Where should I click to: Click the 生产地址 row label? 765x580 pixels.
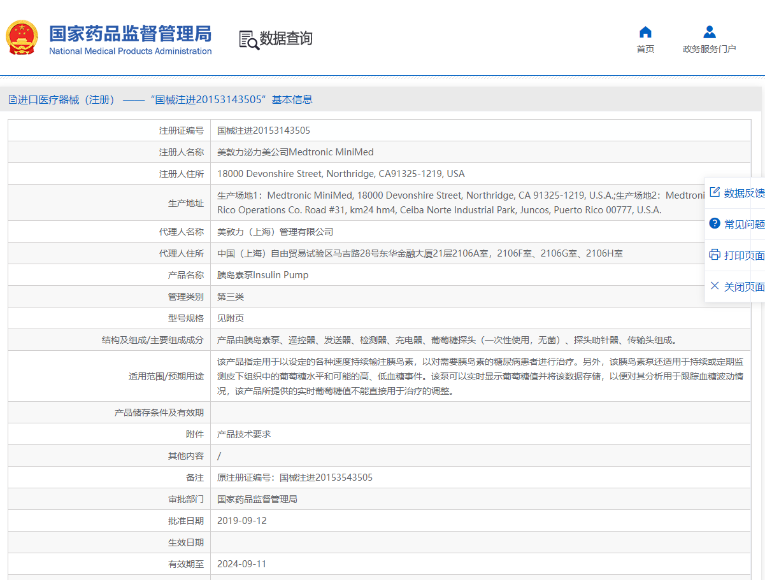(x=186, y=203)
